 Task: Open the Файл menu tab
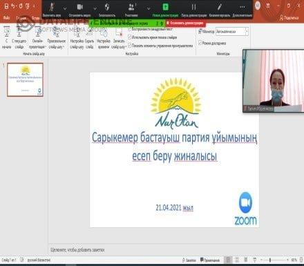(x=6, y=18)
